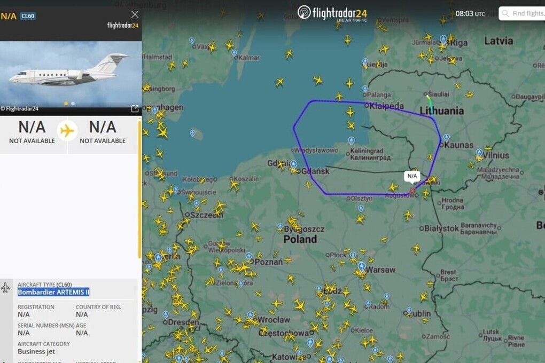Image resolution: width=545 pixels, height=363 pixels.
Task: Click the Gdańsk airport pin marker
Action: click(294, 164)
